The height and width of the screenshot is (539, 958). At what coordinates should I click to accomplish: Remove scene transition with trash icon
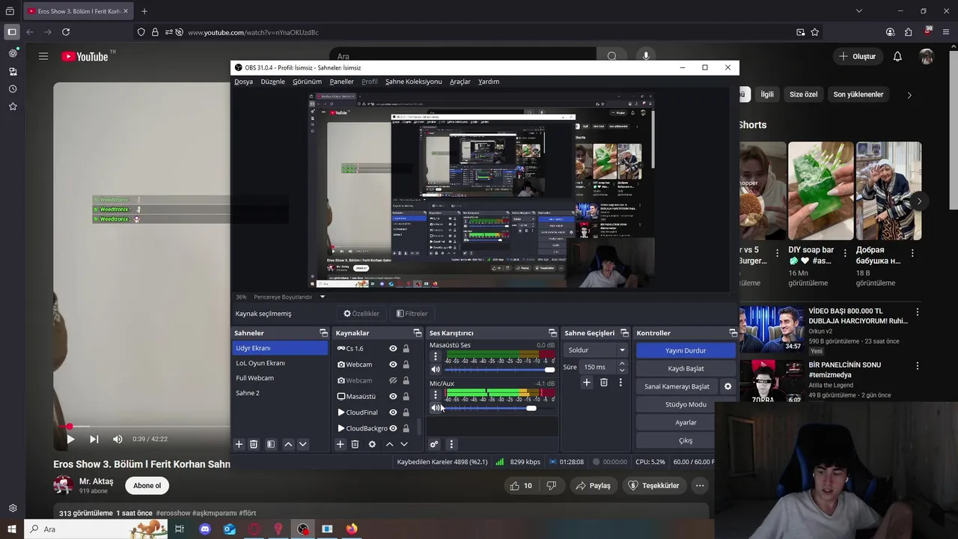click(604, 383)
